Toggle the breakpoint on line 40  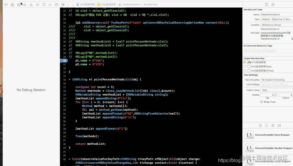tap(64, 61)
